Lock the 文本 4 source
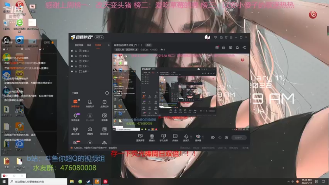The height and width of the screenshot is (185, 329). pos(76,51)
